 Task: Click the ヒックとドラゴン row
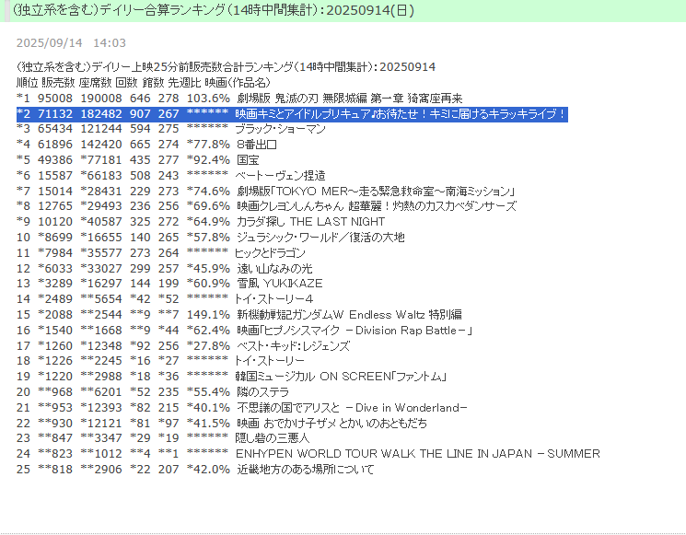pyautogui.click(x=160, y=253)
